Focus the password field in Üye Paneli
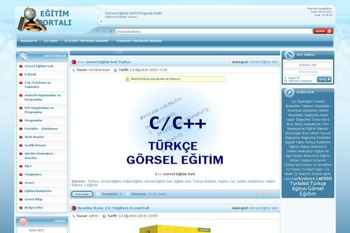The image size is (350, 233). 308,72
